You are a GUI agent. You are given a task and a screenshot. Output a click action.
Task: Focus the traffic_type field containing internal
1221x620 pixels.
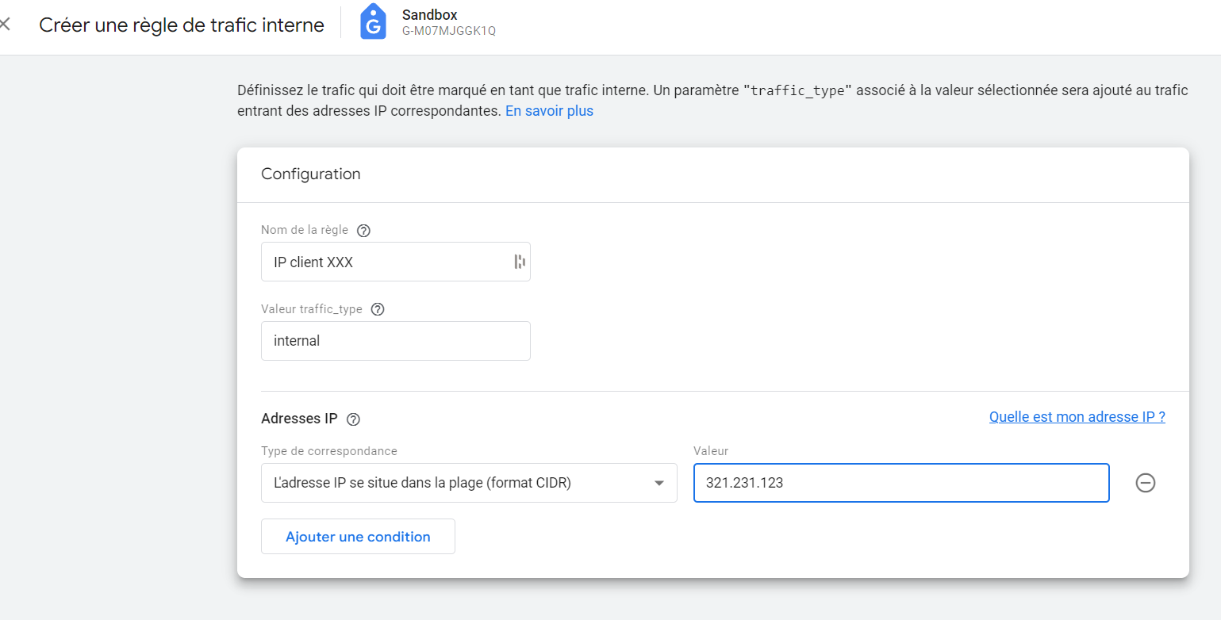tap(395, 341)
